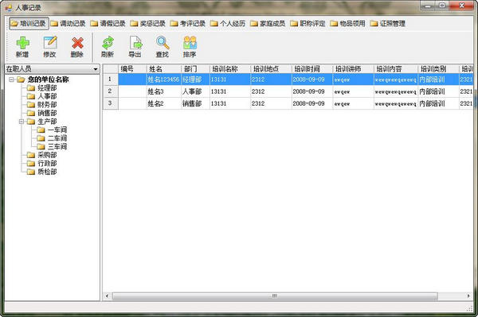Viewport: 478px width, 317px height.
Task: Click the 部门 column header
Action: click(x=195, y=69)
